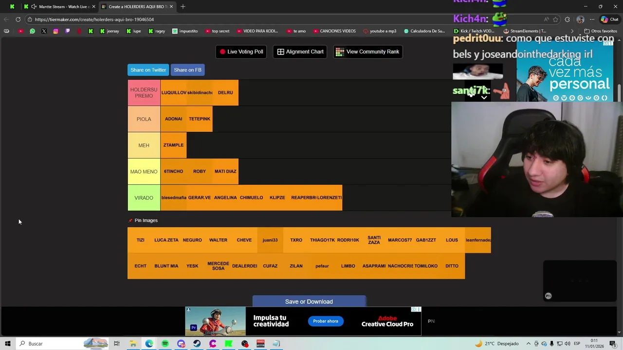Launch File Explorer from the taskbar

(x=133, y=344)
